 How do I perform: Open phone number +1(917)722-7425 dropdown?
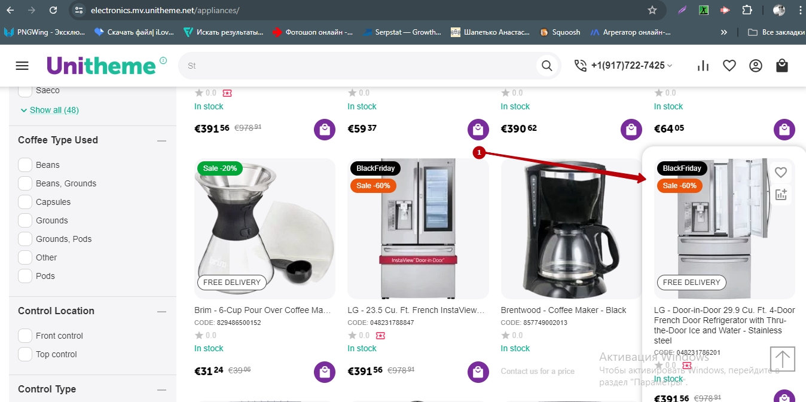click(x=623, y=66)
